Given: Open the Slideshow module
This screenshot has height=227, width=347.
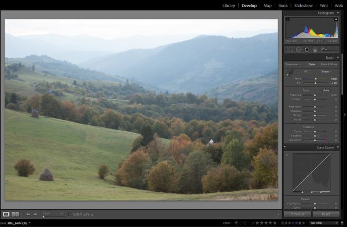Looking at the screenshot, I should tap(304, 6).
